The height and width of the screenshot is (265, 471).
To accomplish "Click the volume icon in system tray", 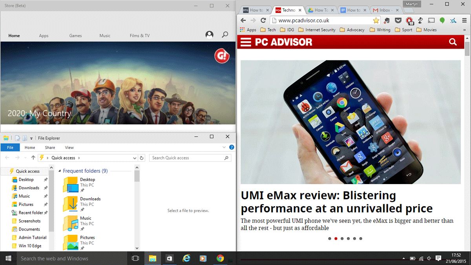I will (x=429, y=258).
